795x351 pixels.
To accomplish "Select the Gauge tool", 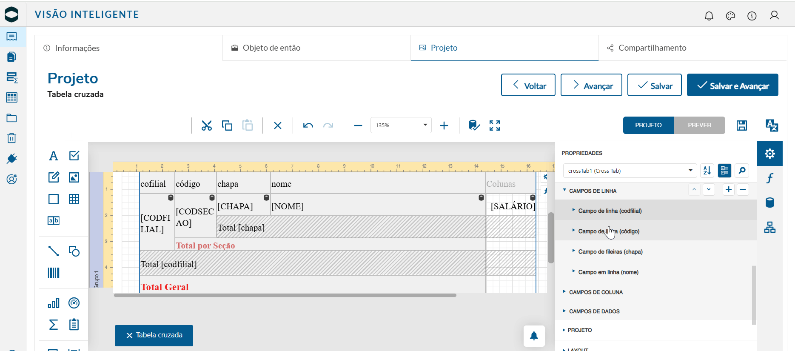I will (74, 303).
